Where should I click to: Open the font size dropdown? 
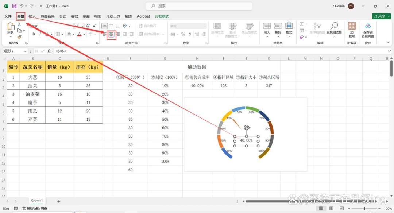click(x=83, y=26)
